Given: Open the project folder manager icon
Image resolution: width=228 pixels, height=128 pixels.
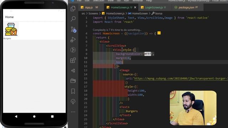Looking at the screenshot, I should (73, 81).
